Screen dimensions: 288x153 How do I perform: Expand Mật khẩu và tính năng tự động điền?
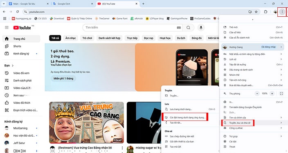point(281,54)
